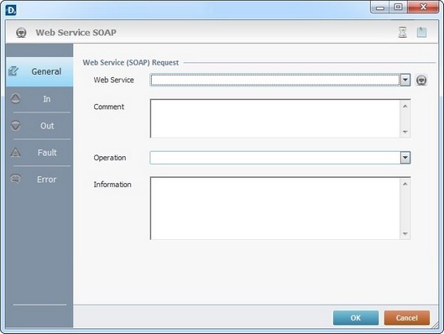Click the In tab up-arrow icon
Screen dimensions: 444x334
pyautogui.click(x=15, y=98)
